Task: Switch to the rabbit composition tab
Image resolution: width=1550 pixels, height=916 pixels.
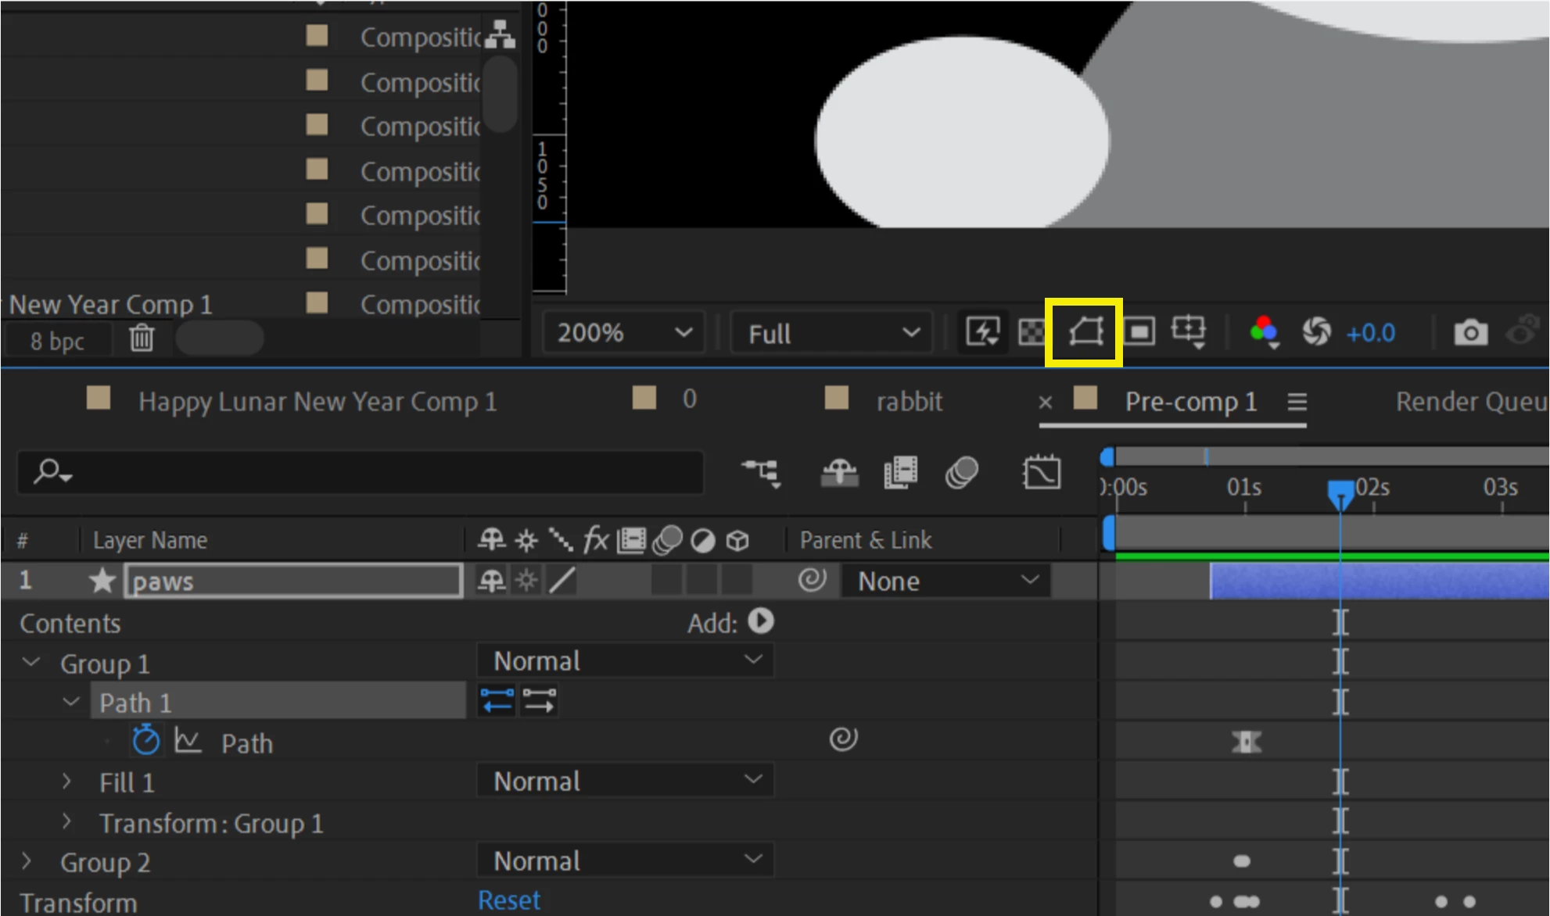Action: point(909,402)
